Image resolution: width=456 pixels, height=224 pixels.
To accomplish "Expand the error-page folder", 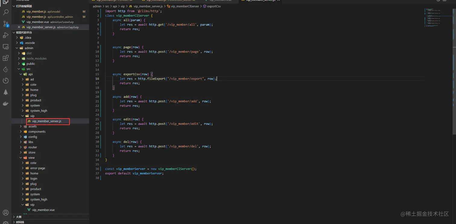I will (23, 168).
